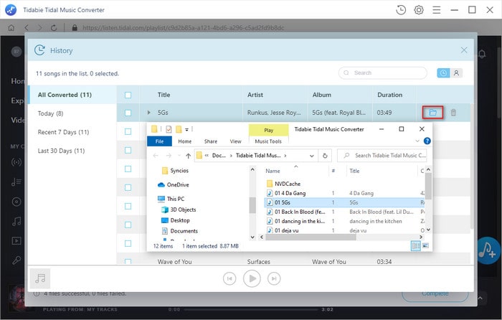Image resolution: width=502 pixels, height=320 pixels.
Task: Check the 5Gs row checkbox
Action: coord(128,113)
